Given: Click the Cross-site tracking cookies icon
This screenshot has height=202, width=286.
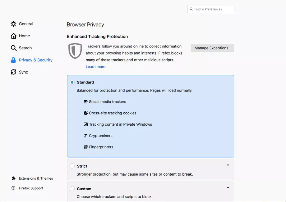Looking at the screenshot, I should 86,113.
